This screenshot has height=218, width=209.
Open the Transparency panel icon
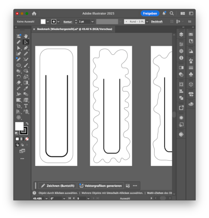[181, 75]
